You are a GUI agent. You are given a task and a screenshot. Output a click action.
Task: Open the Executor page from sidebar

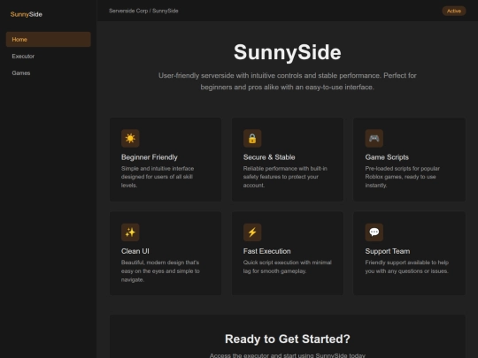48,56
